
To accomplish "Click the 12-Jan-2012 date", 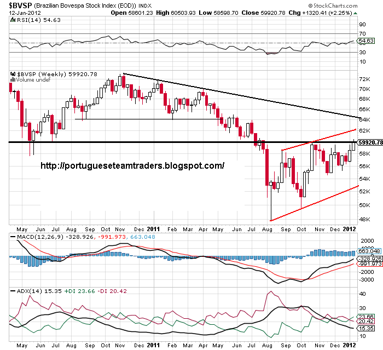I will pos(25,13).
